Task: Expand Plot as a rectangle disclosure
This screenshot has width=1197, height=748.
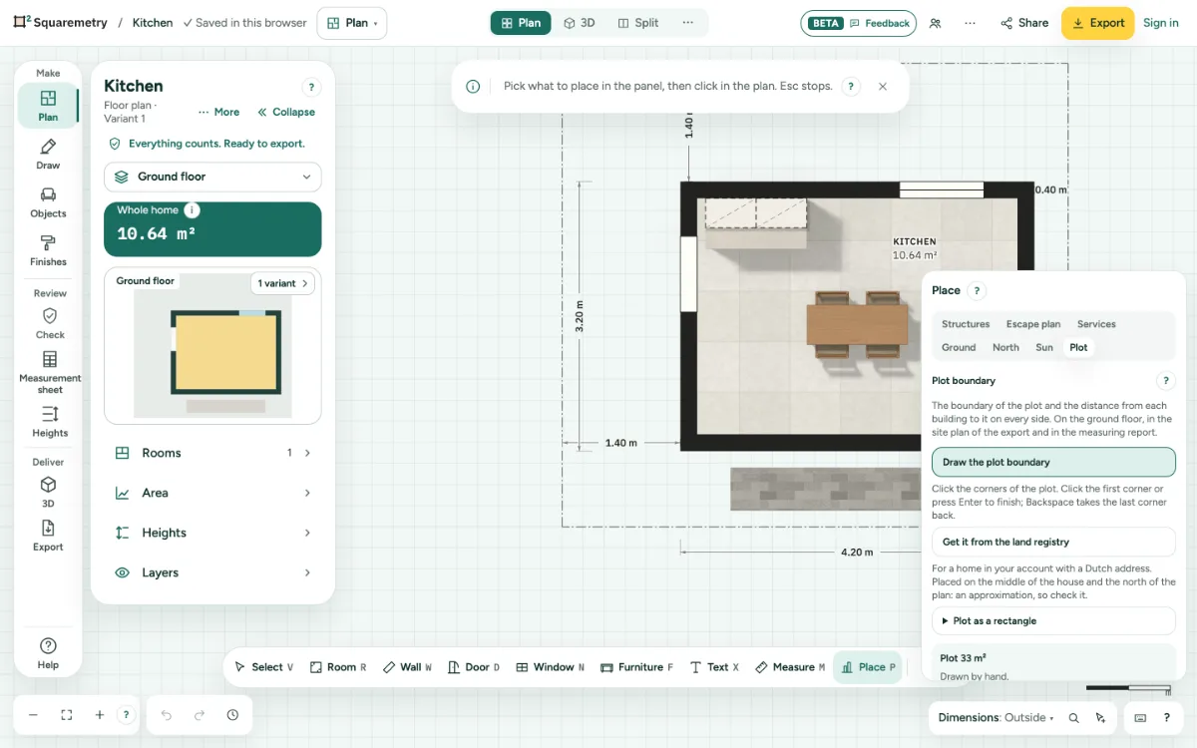Action: pos(1053,620)
